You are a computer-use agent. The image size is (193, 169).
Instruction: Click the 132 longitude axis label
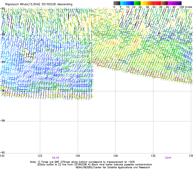tap(153, 156)
